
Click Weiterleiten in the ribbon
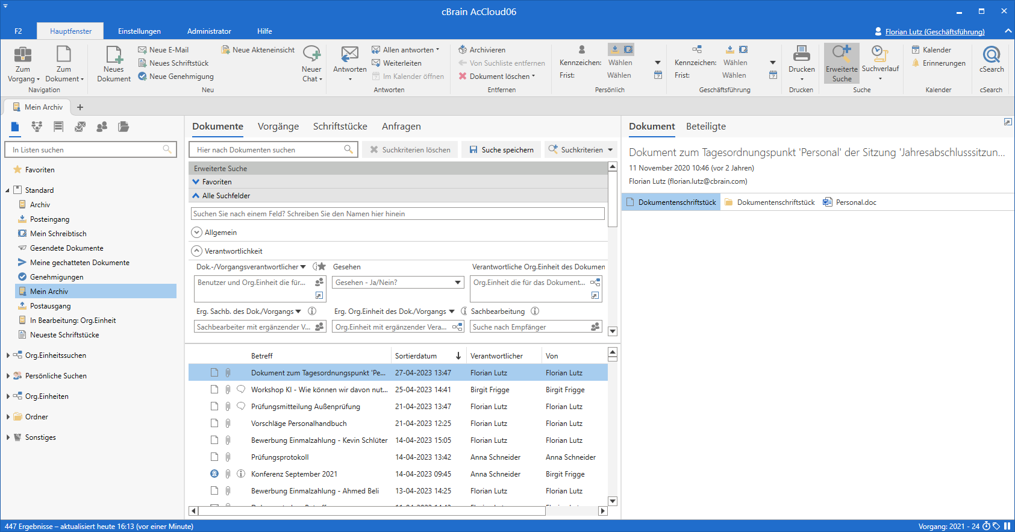pos(396,63)
